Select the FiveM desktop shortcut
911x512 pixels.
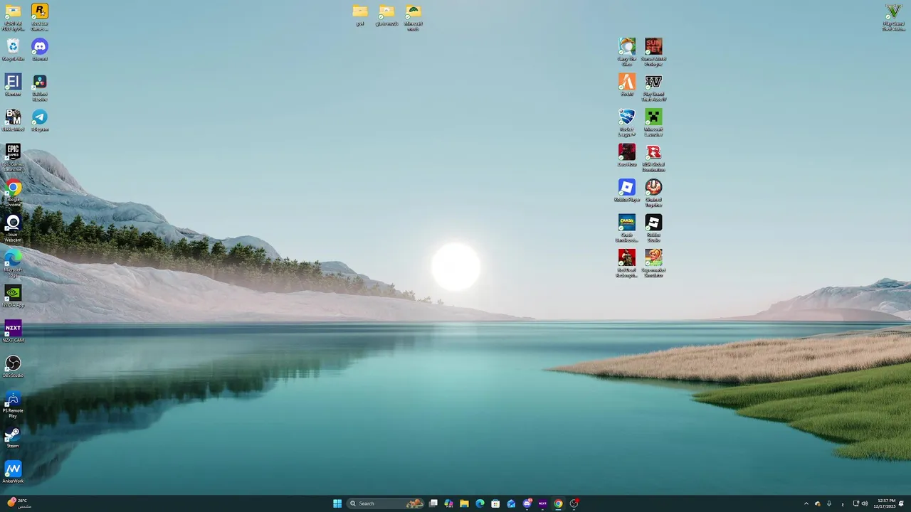pos(627,85)
